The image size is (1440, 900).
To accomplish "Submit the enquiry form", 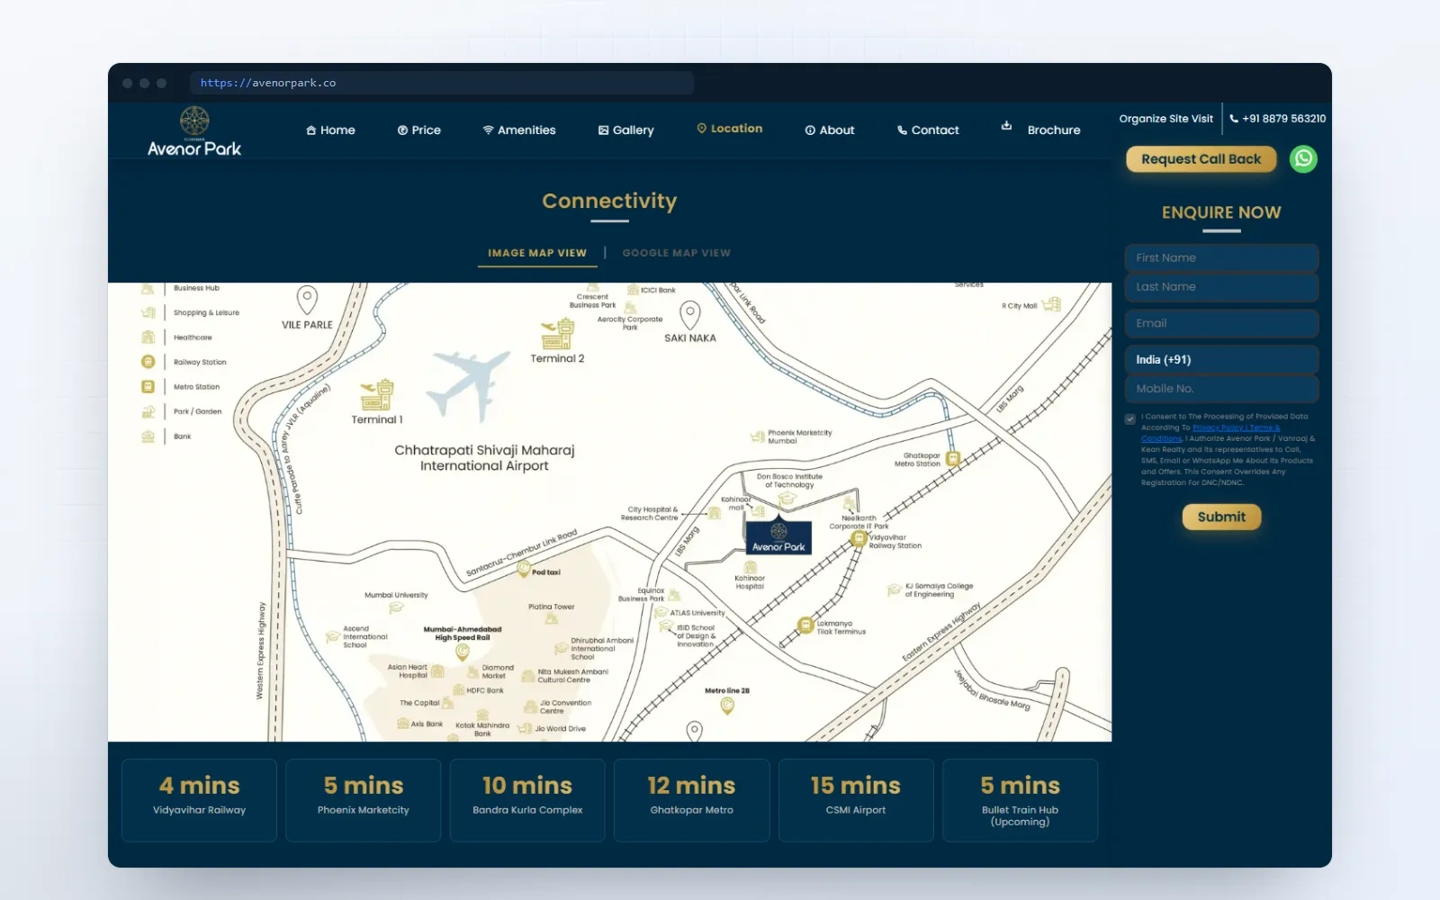I will [1221, 517].
